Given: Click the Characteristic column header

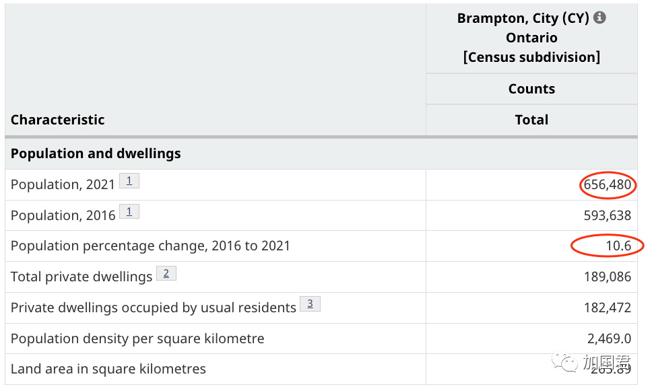Looking at the screenshot, I should pos(58,120).
